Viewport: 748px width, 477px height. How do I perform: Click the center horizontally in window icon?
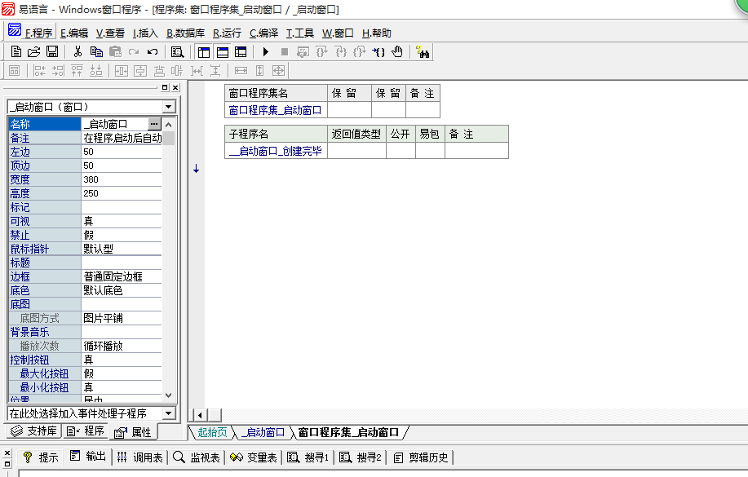(122, 71)
